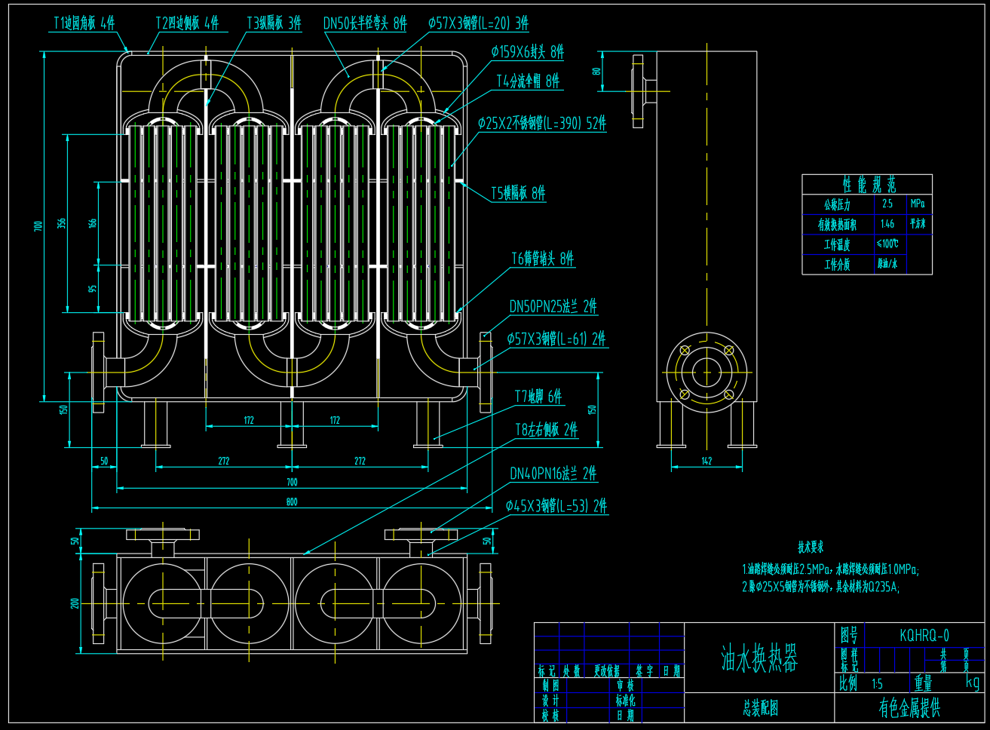Click the 2.5 MPa pressure value cell
990x730 pixels.
click(887, 204)
